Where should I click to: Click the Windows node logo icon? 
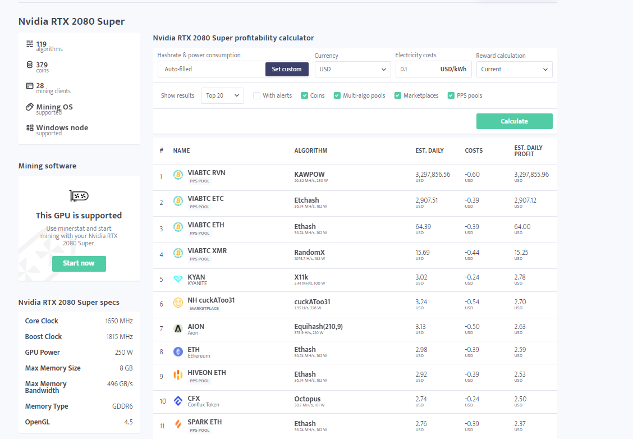click(x=30, y=127)
